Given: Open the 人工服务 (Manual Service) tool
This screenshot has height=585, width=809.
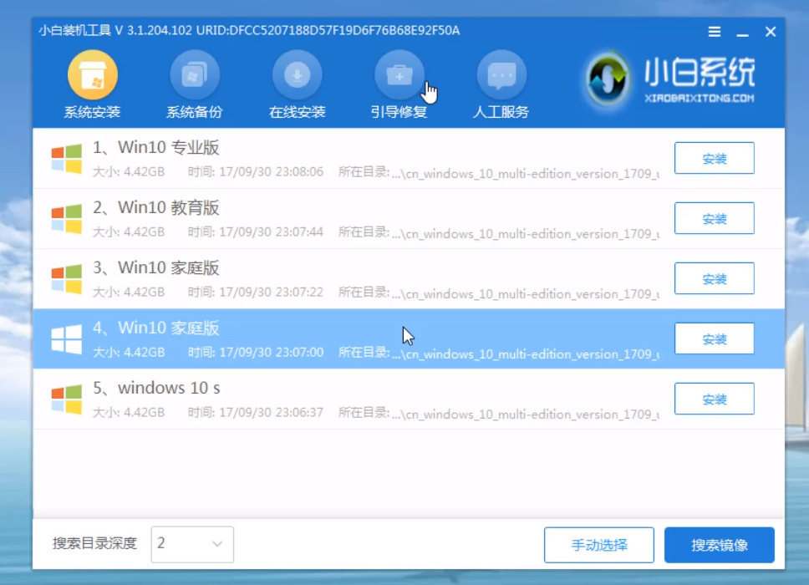Looking at the screenshot, I should [502, 82].
